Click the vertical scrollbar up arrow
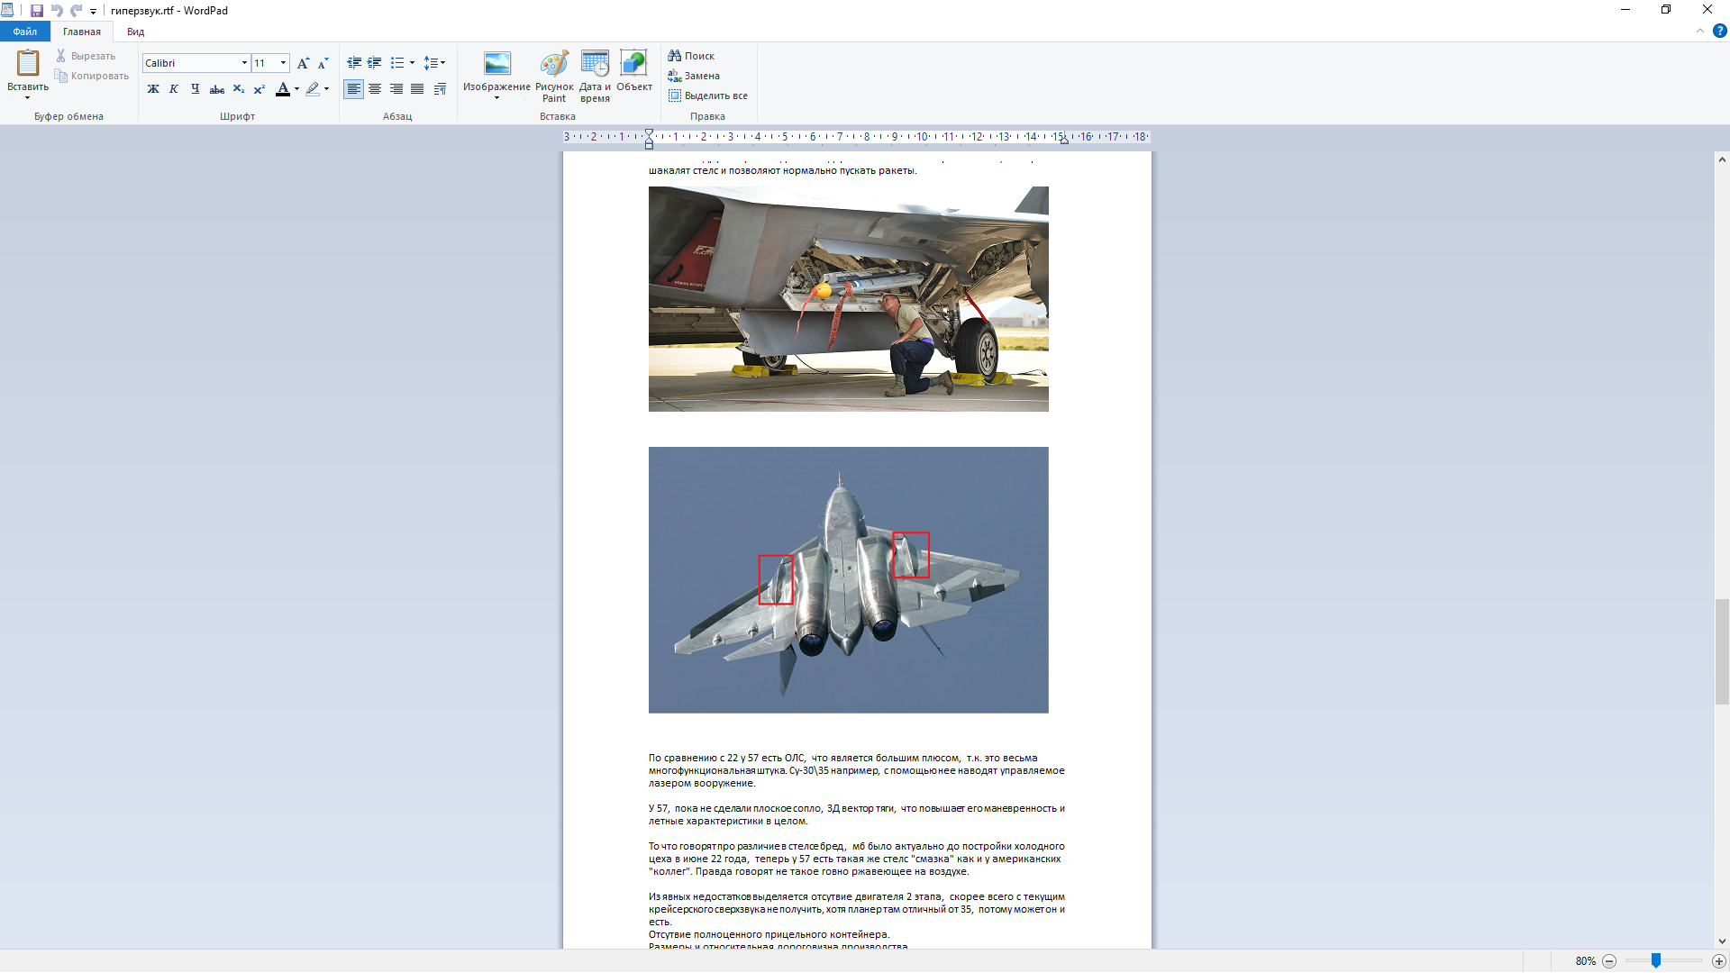Image resolution: width=1730 pixels, height=973 pixels. [1722, 159]
